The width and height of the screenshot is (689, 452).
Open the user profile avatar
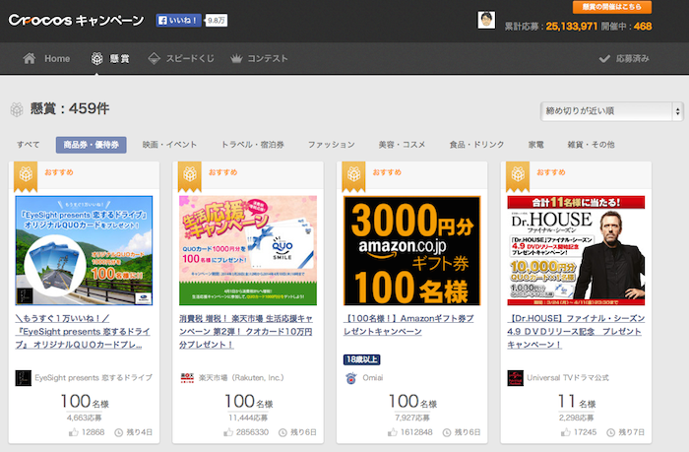[x=486, y=21]
